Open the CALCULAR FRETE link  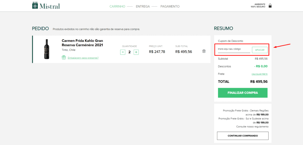260,74
